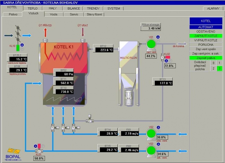
Task: Open the TRENDY tab
Action: (x=93, y=8)
